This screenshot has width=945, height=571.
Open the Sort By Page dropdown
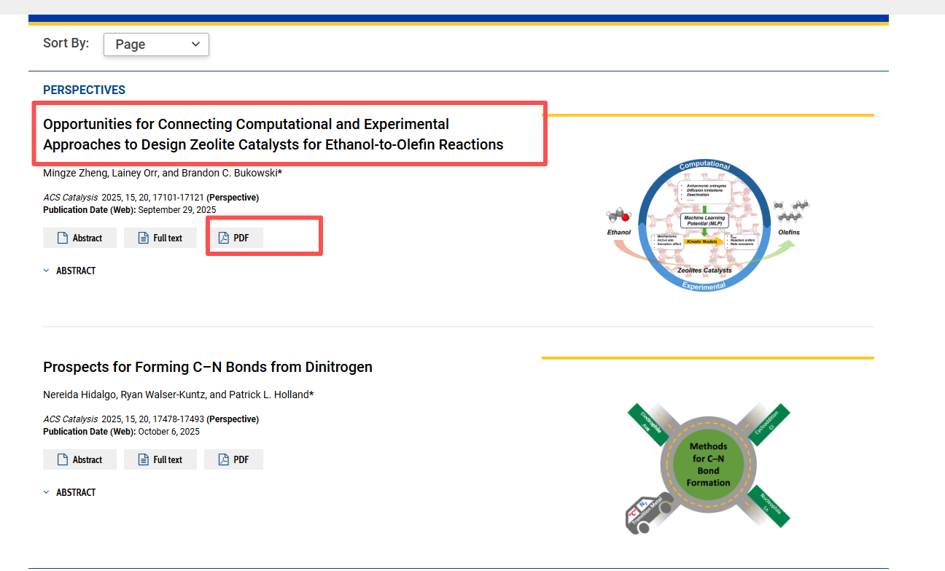156,44
